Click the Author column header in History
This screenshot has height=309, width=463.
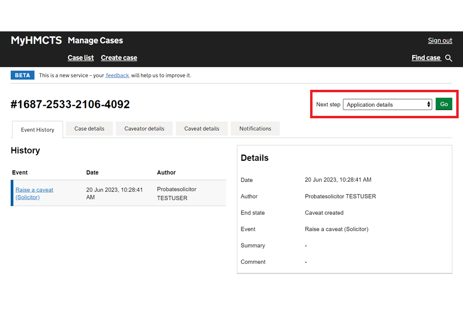[x=166, y=172]
